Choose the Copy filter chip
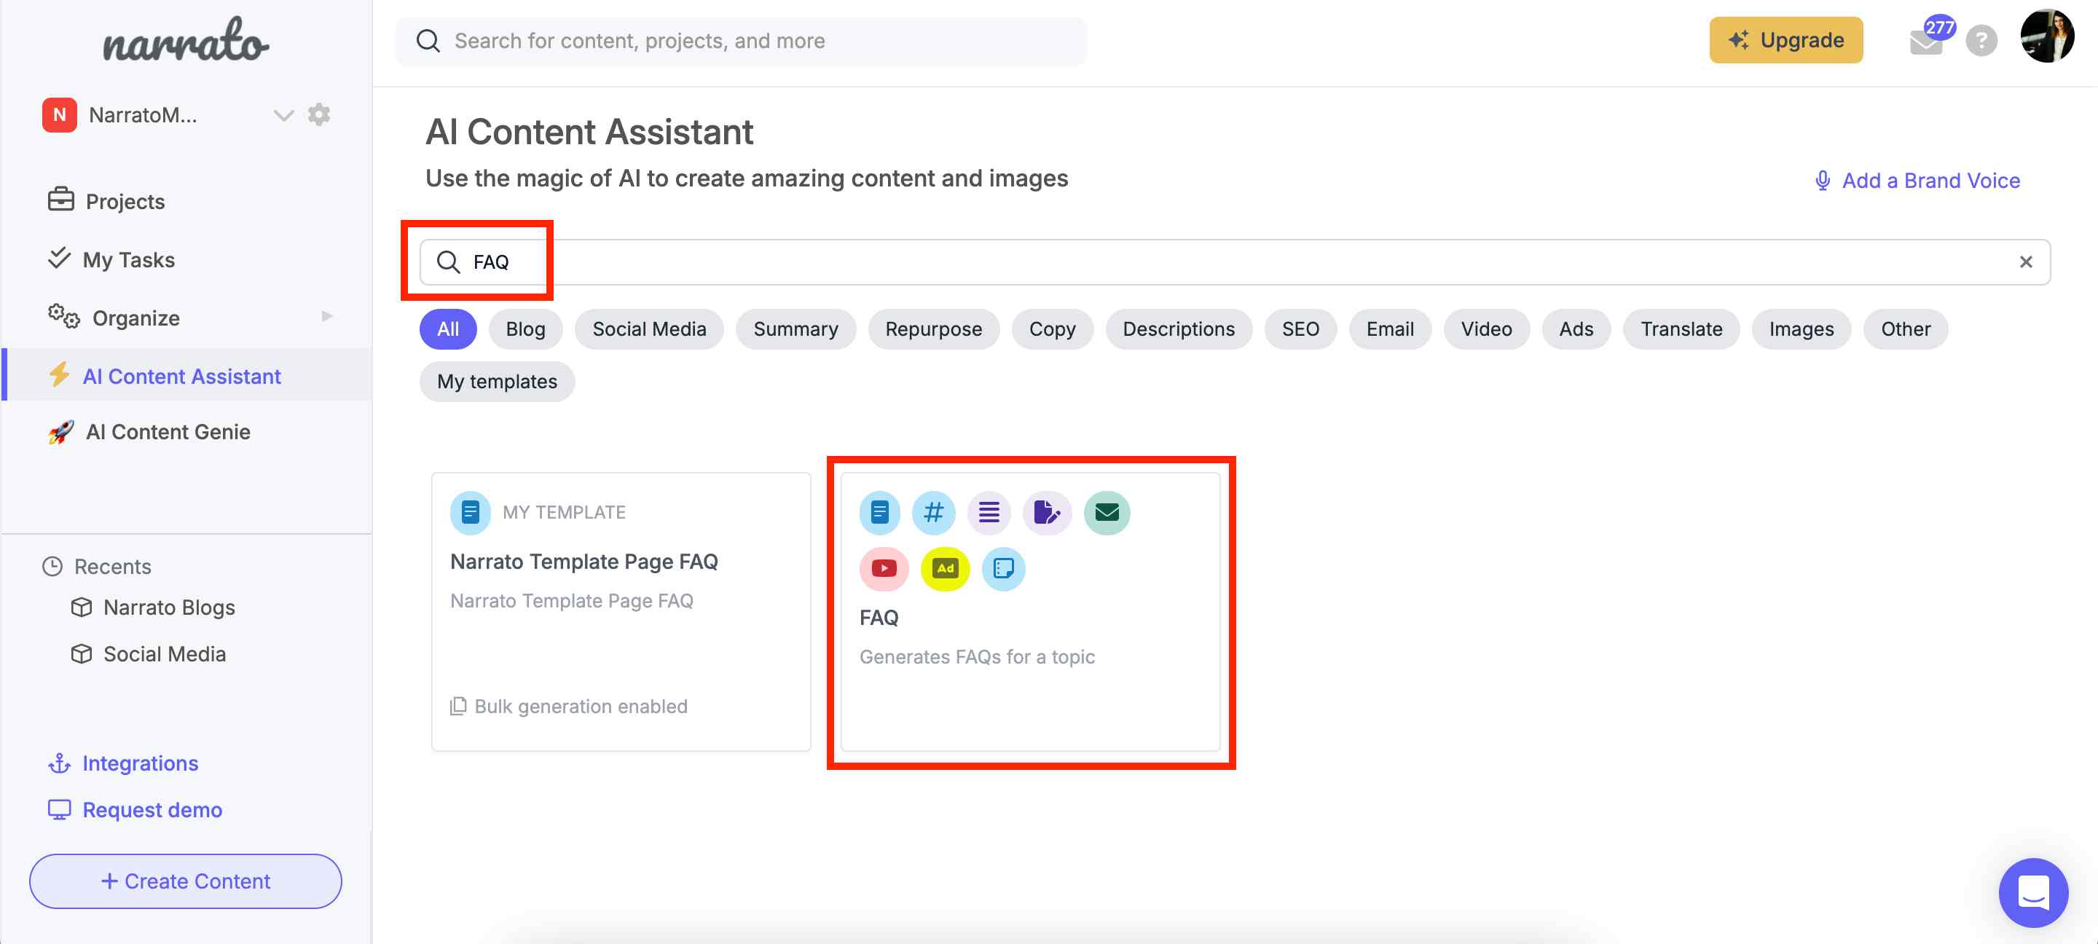Screen dimensions: 2098x944 coord(1052,329)
